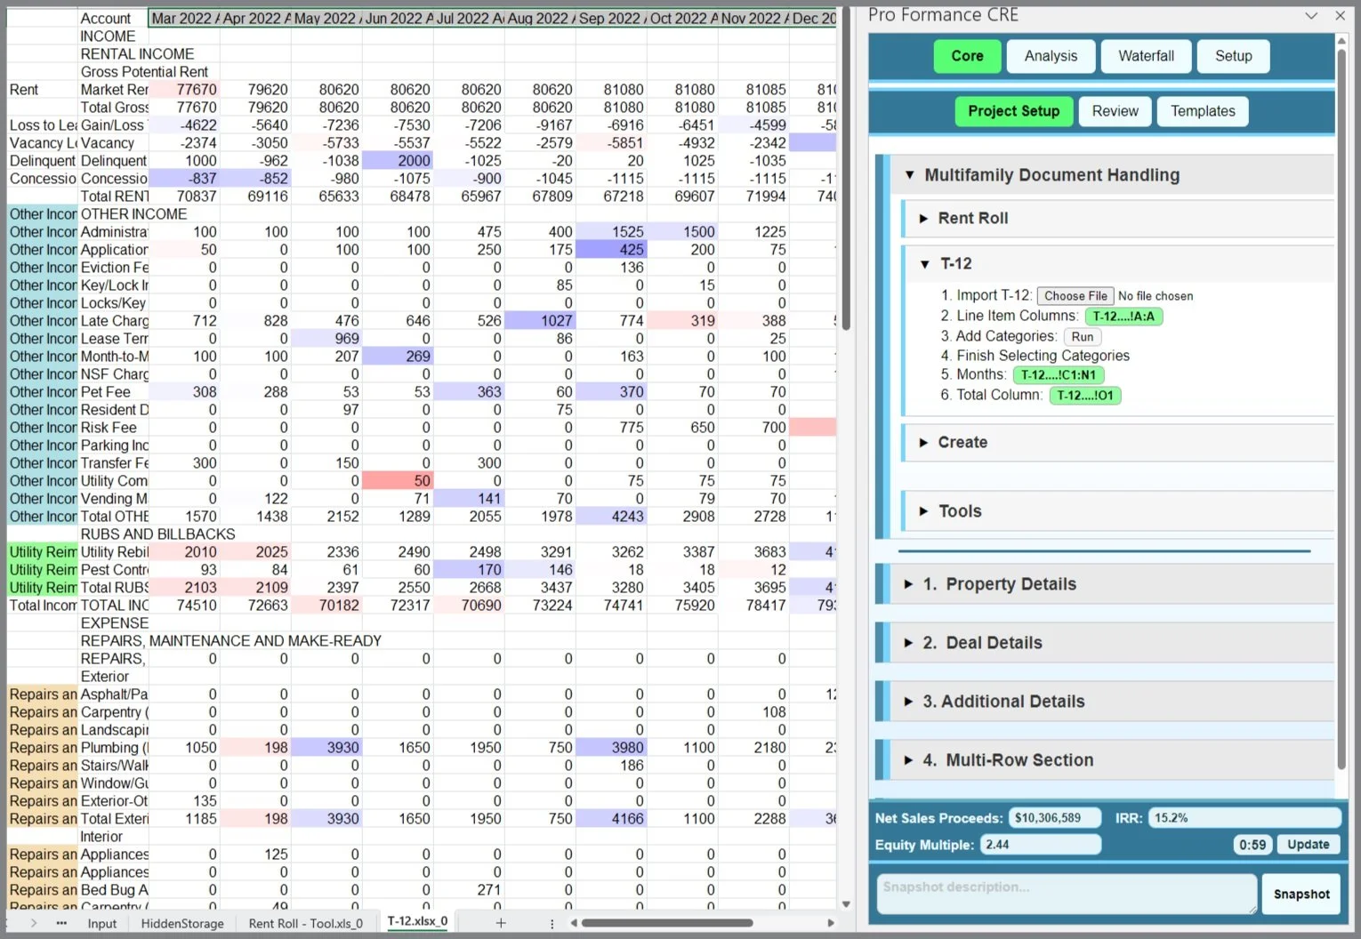Open the Review section
This screenshot has height=939, width=1361.
1115,110
